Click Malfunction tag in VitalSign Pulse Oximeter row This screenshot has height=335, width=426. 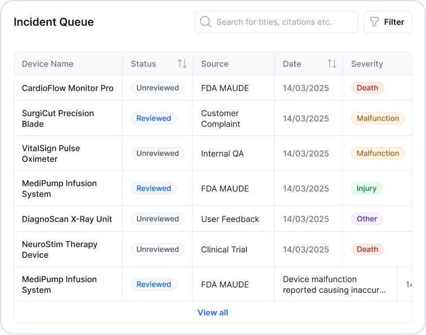tap(378, 153)
